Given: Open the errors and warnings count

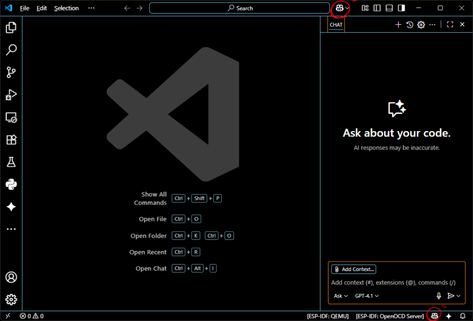Looking at the screenshot, I should 31,316.
